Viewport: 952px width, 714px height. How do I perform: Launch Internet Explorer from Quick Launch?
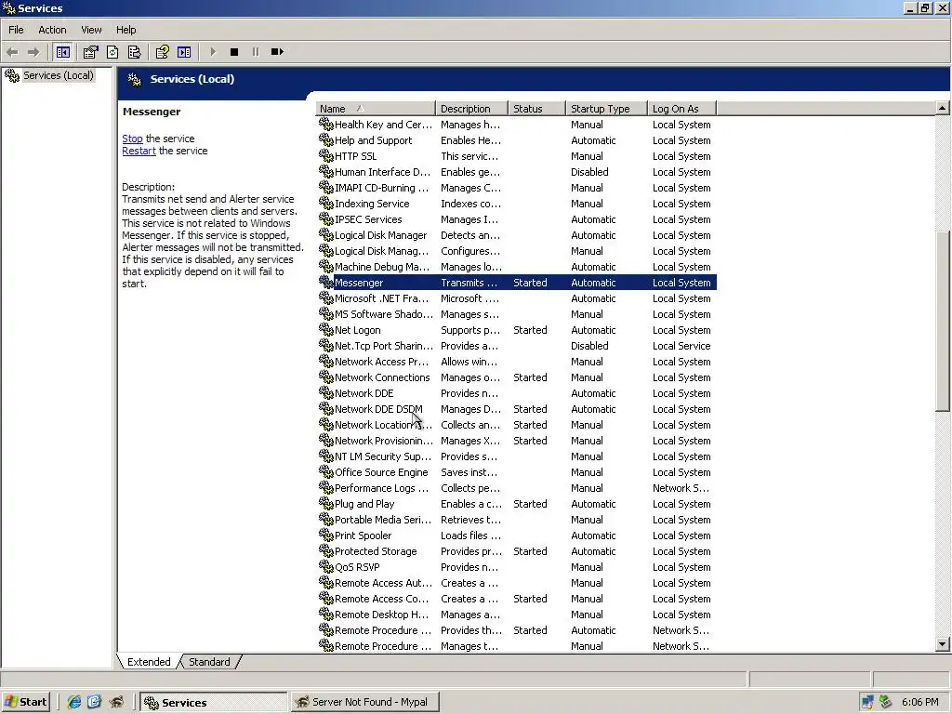[x=74, y=702]
